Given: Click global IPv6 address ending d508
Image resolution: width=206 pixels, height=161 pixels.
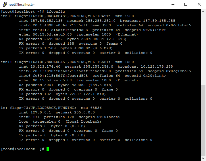Looking at the screenshot, I should (x=72, y=71).
